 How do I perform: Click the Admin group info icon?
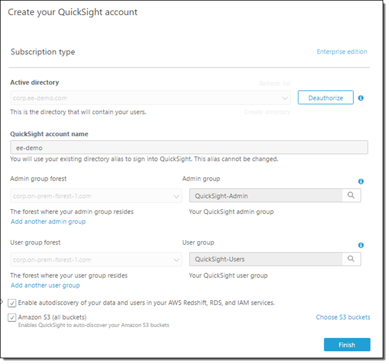[361, 181]
